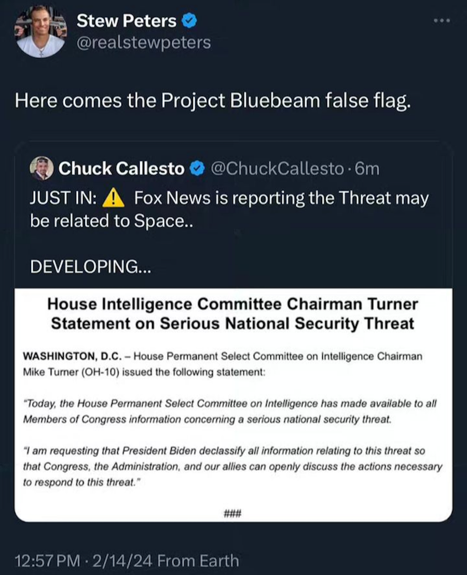
Task: Open Stew Peters' profile picture
Action: 41,31
